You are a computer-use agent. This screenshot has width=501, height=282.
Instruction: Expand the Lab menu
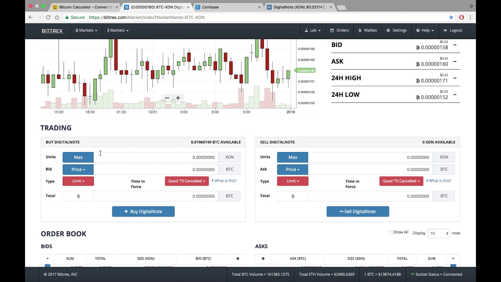click(313, 31)
